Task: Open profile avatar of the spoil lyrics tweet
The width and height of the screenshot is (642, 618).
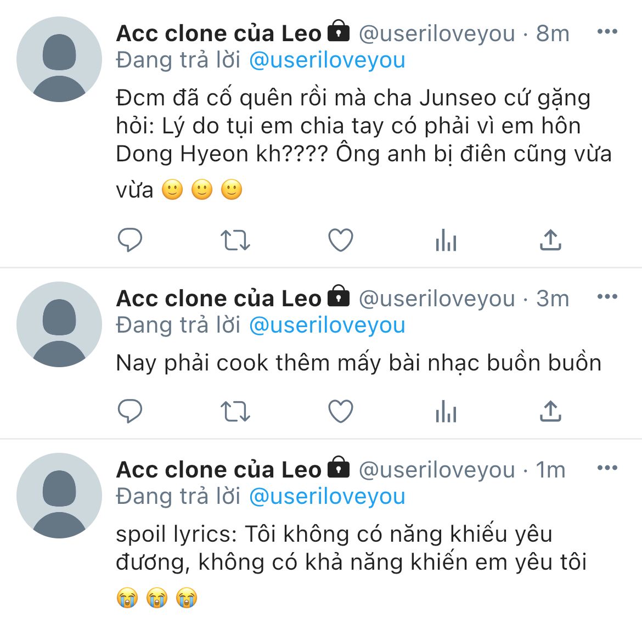Action: pyautogui.click(x=59, y=496)
